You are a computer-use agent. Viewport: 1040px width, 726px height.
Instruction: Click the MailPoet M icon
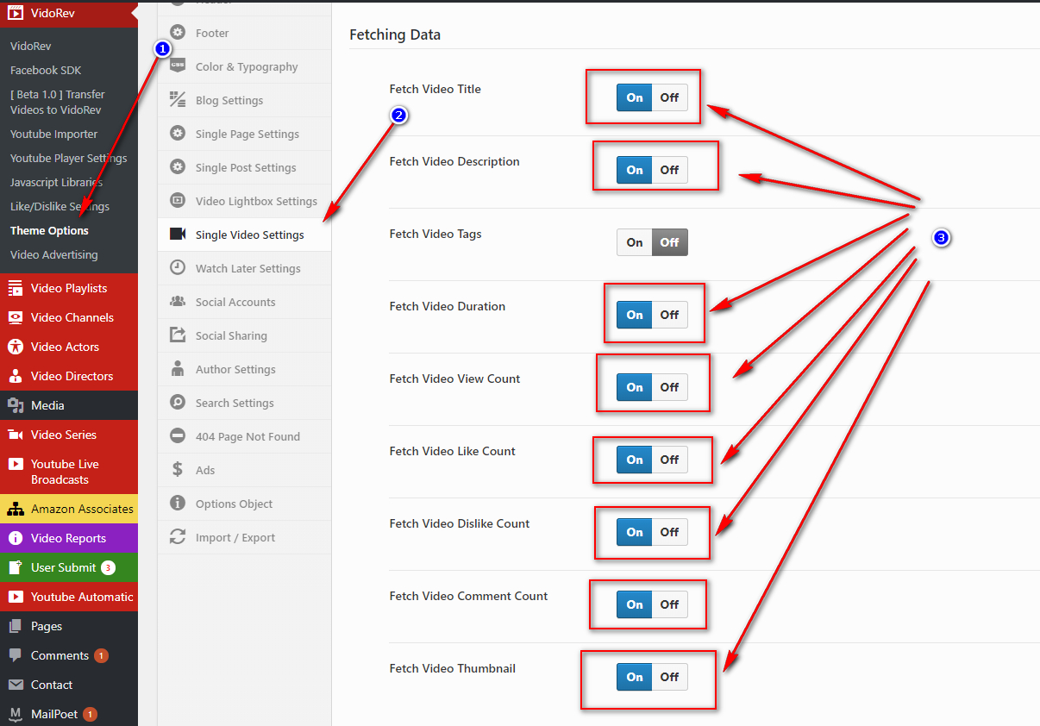click(16, 714)
